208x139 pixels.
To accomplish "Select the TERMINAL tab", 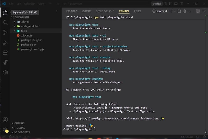I will pos(124,11).
